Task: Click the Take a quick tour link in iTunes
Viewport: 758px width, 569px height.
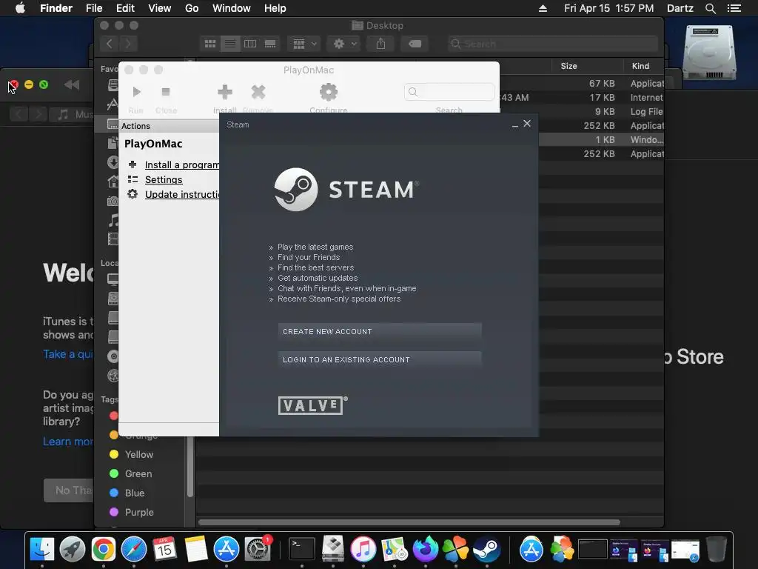Action: [x=68, y=354]
